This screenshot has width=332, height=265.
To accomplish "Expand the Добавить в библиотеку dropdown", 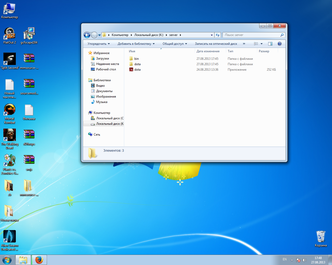I will pos(136,44).
